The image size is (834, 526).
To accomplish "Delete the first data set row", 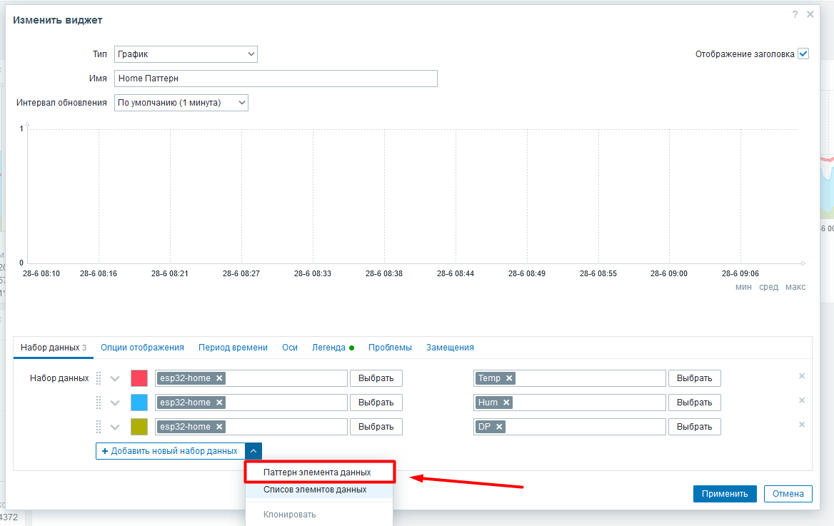I will pos(802,376).
